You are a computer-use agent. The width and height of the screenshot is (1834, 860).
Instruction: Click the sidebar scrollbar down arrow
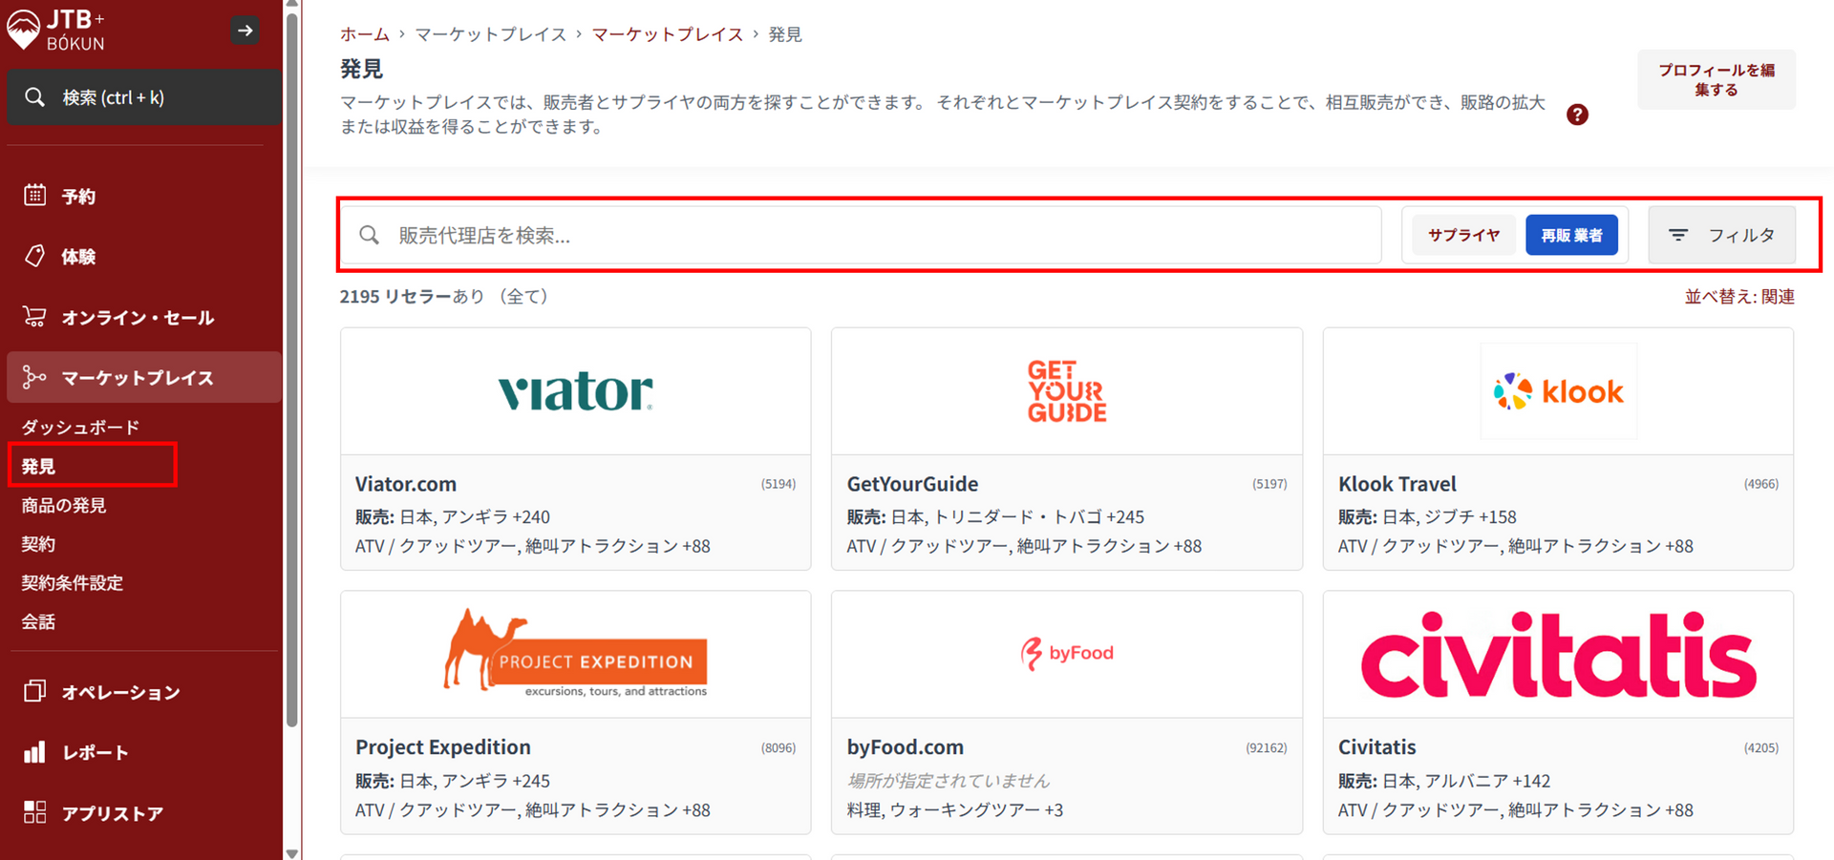tap(292, 852)
